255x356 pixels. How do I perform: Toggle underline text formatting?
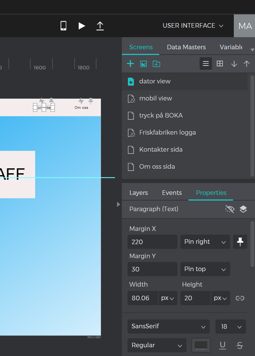click(223, 345)
